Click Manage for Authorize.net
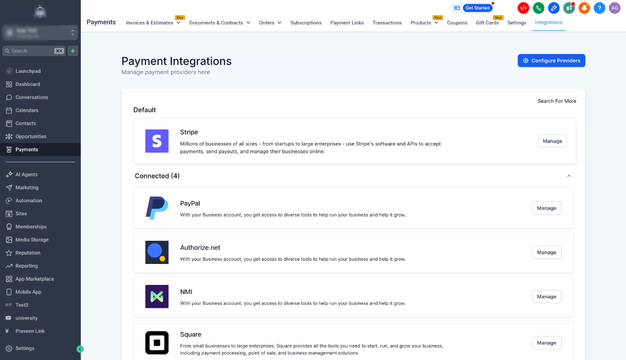The image size is (626, 360). pos(547,252)
